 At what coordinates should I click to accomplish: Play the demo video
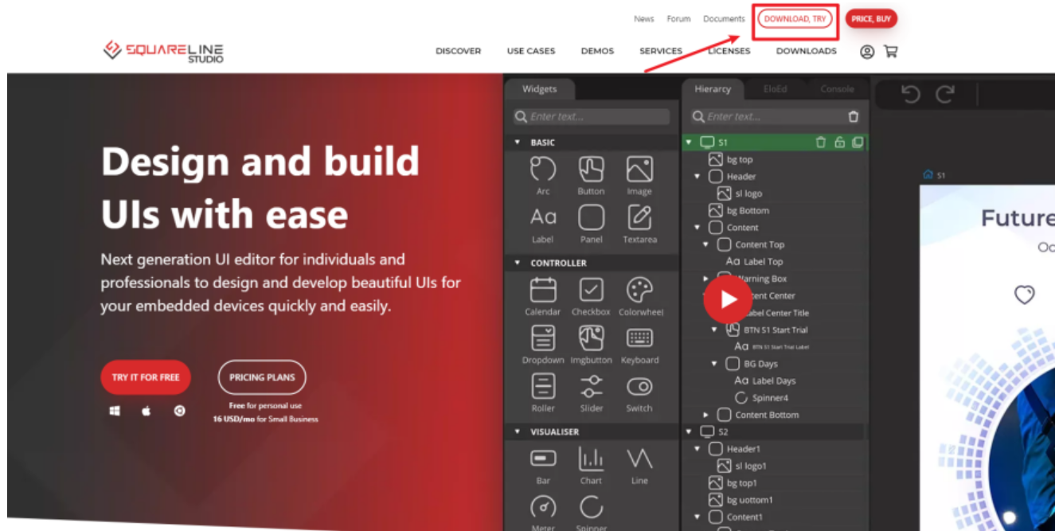tap(728, 299)
